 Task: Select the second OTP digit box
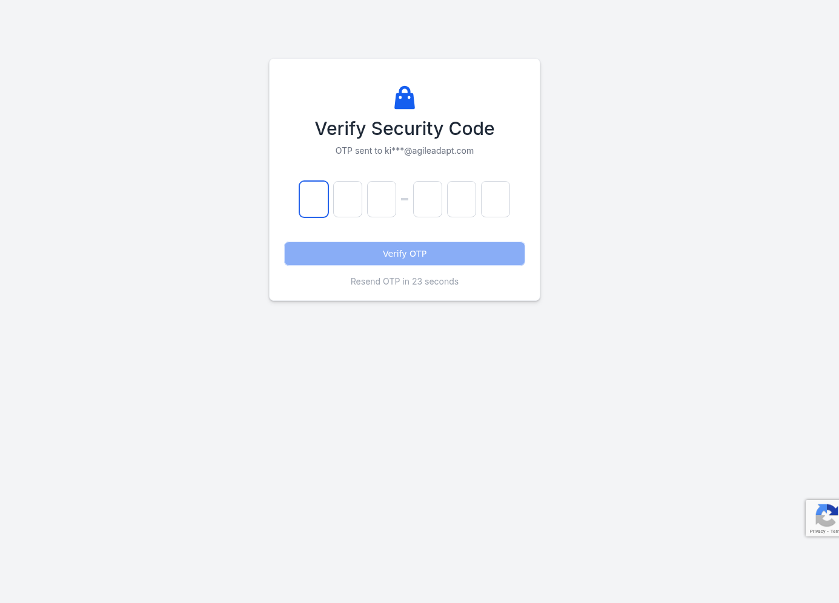tap(348, 199)
